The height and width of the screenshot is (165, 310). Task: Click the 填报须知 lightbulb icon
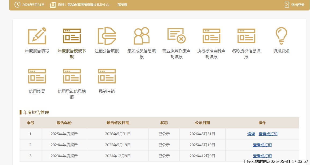point(281,36)
